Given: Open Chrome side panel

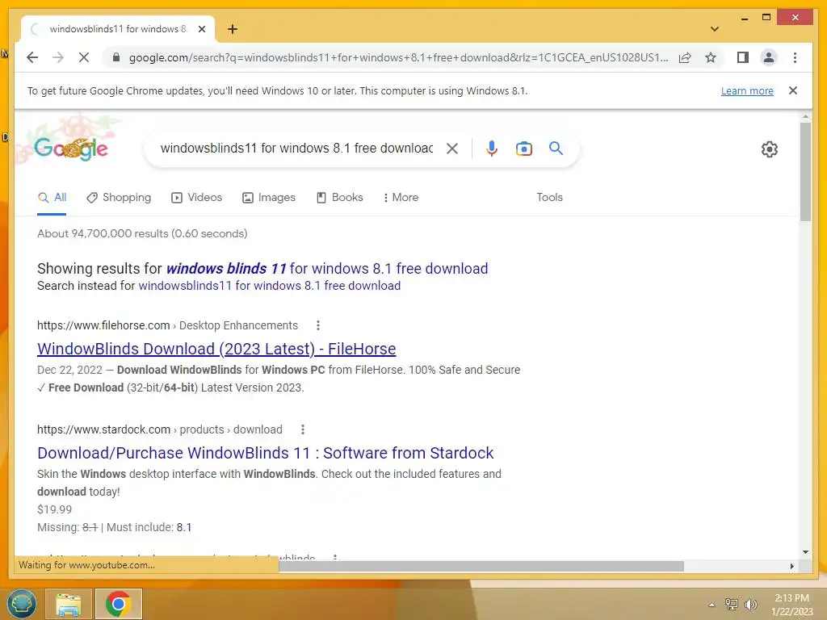Looking at the screenshot, I should (x=743, y=57).
